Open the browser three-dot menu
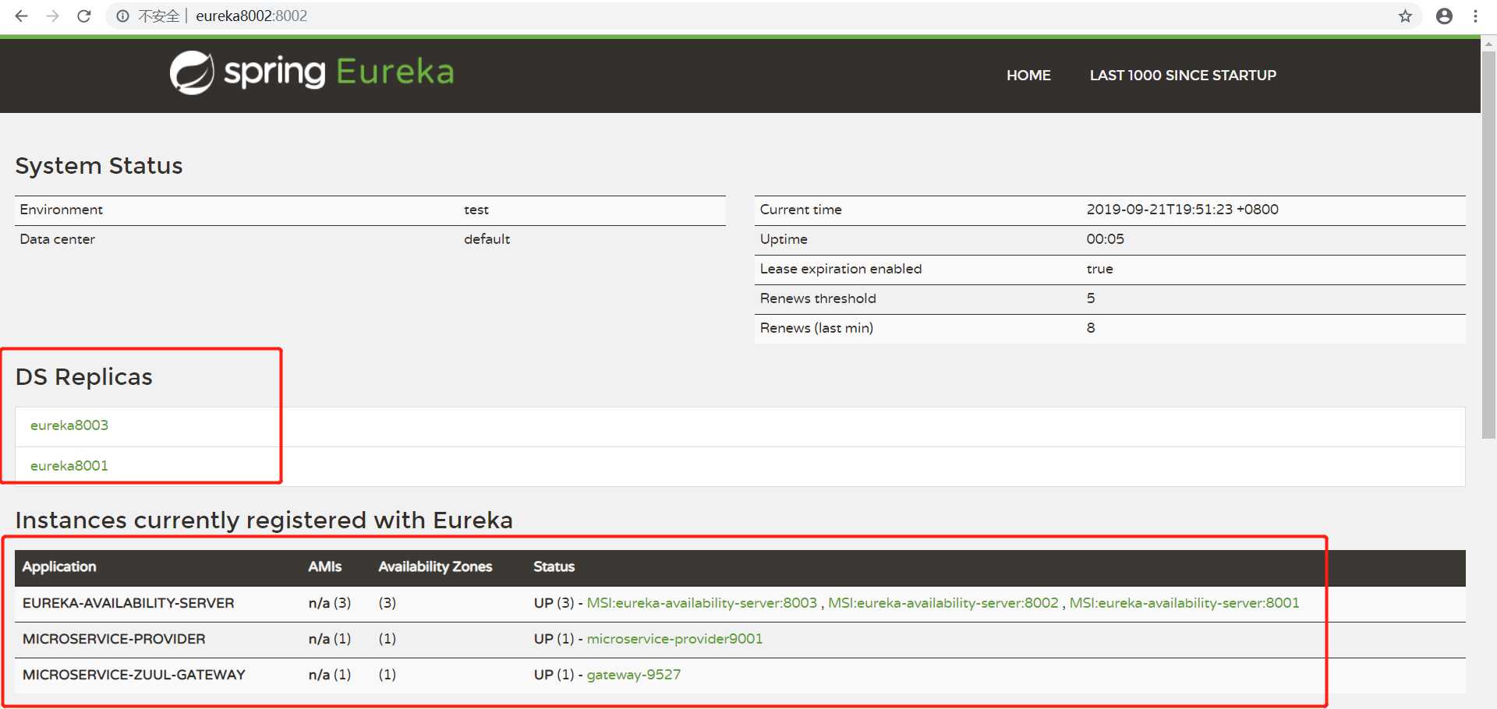The height and width of the screenshot is (709, 1497). click(x=1475, y=16)
